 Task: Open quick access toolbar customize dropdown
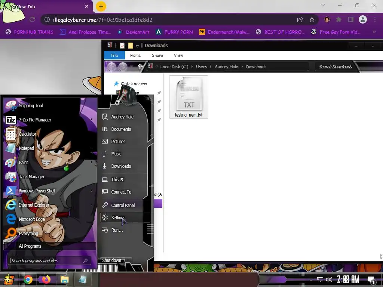click(x=137, y=46)
